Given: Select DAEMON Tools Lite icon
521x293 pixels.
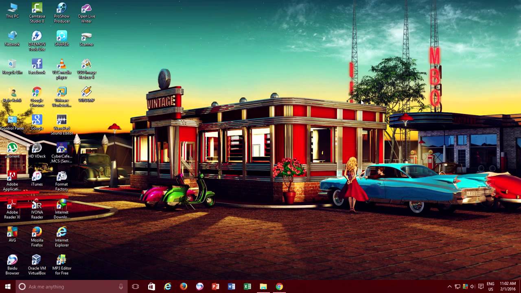Looking at the screenshot, I should [37, 41].
